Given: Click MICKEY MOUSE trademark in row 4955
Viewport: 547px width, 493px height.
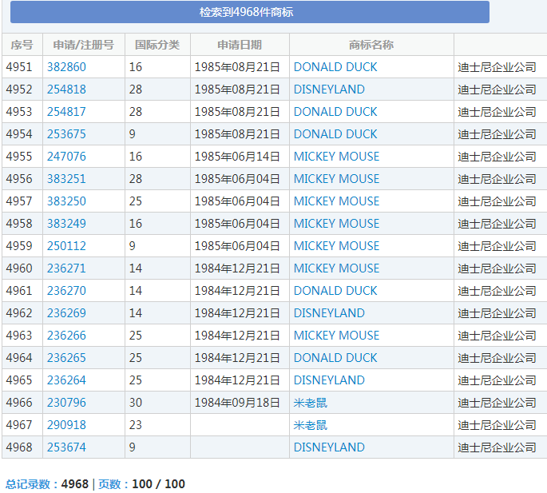Looking at the screenshot, I should (x=336, y=157).
